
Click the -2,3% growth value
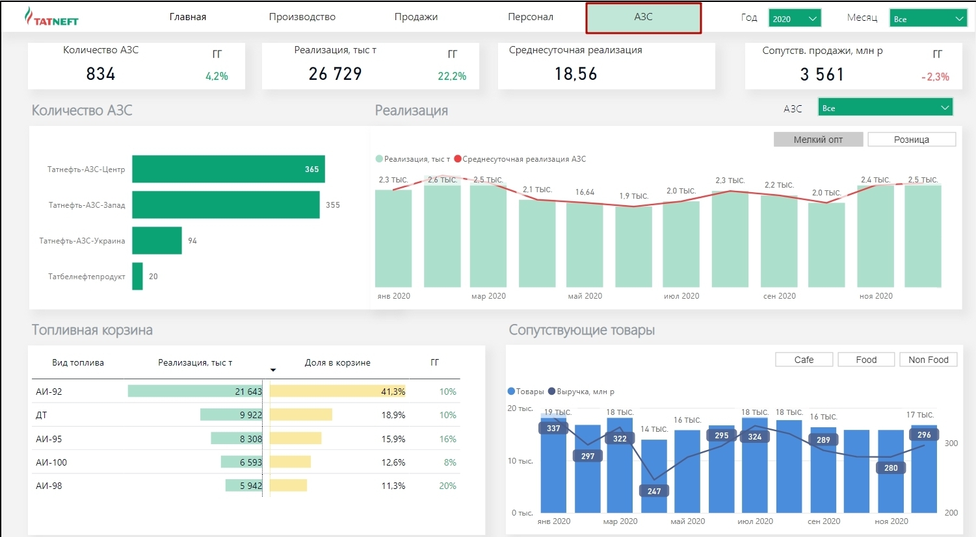point(936,77)
